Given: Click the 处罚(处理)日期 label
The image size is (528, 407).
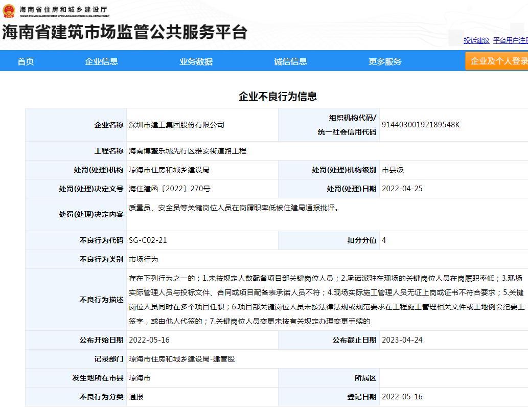Looking at the screenshot, I should (351, 188).
